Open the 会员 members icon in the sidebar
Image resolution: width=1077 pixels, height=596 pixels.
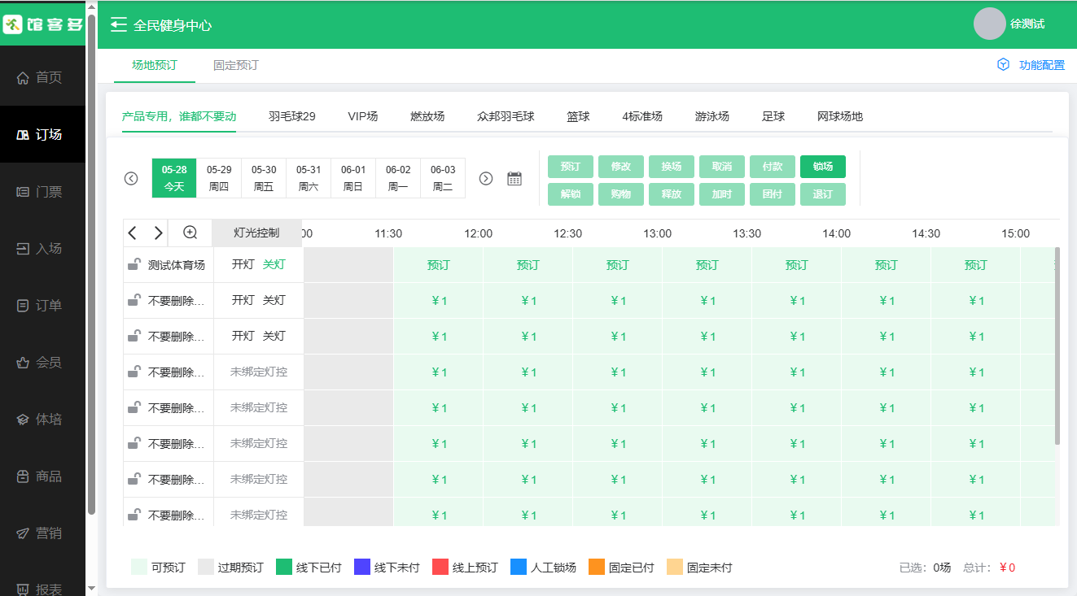pyautogui.click(x=23, y=363)
